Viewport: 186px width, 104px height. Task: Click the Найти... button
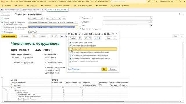pyautogui.click(x=44, y=36)
